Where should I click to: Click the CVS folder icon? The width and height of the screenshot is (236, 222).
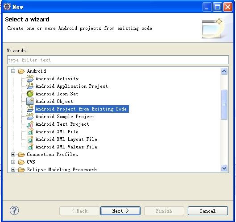tap(21, 162)
